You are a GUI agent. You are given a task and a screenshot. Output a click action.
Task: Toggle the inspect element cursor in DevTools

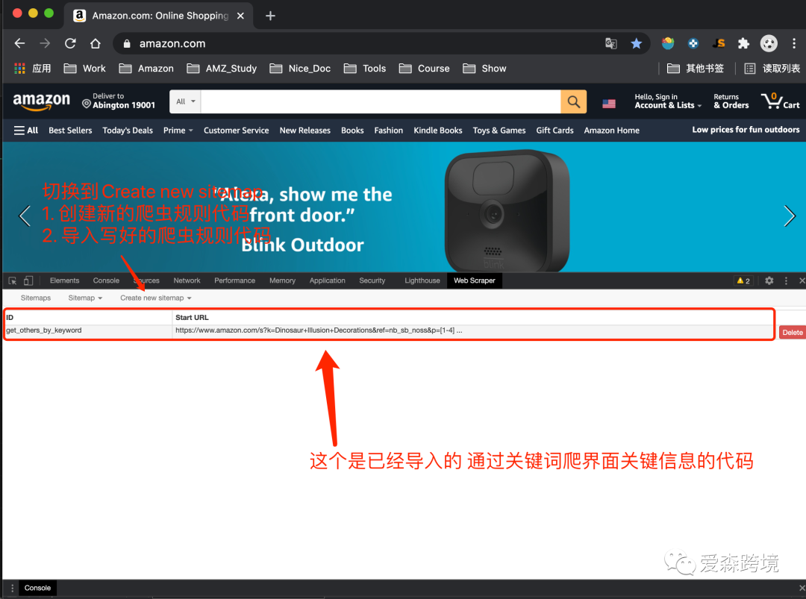[x=12, y=280]
